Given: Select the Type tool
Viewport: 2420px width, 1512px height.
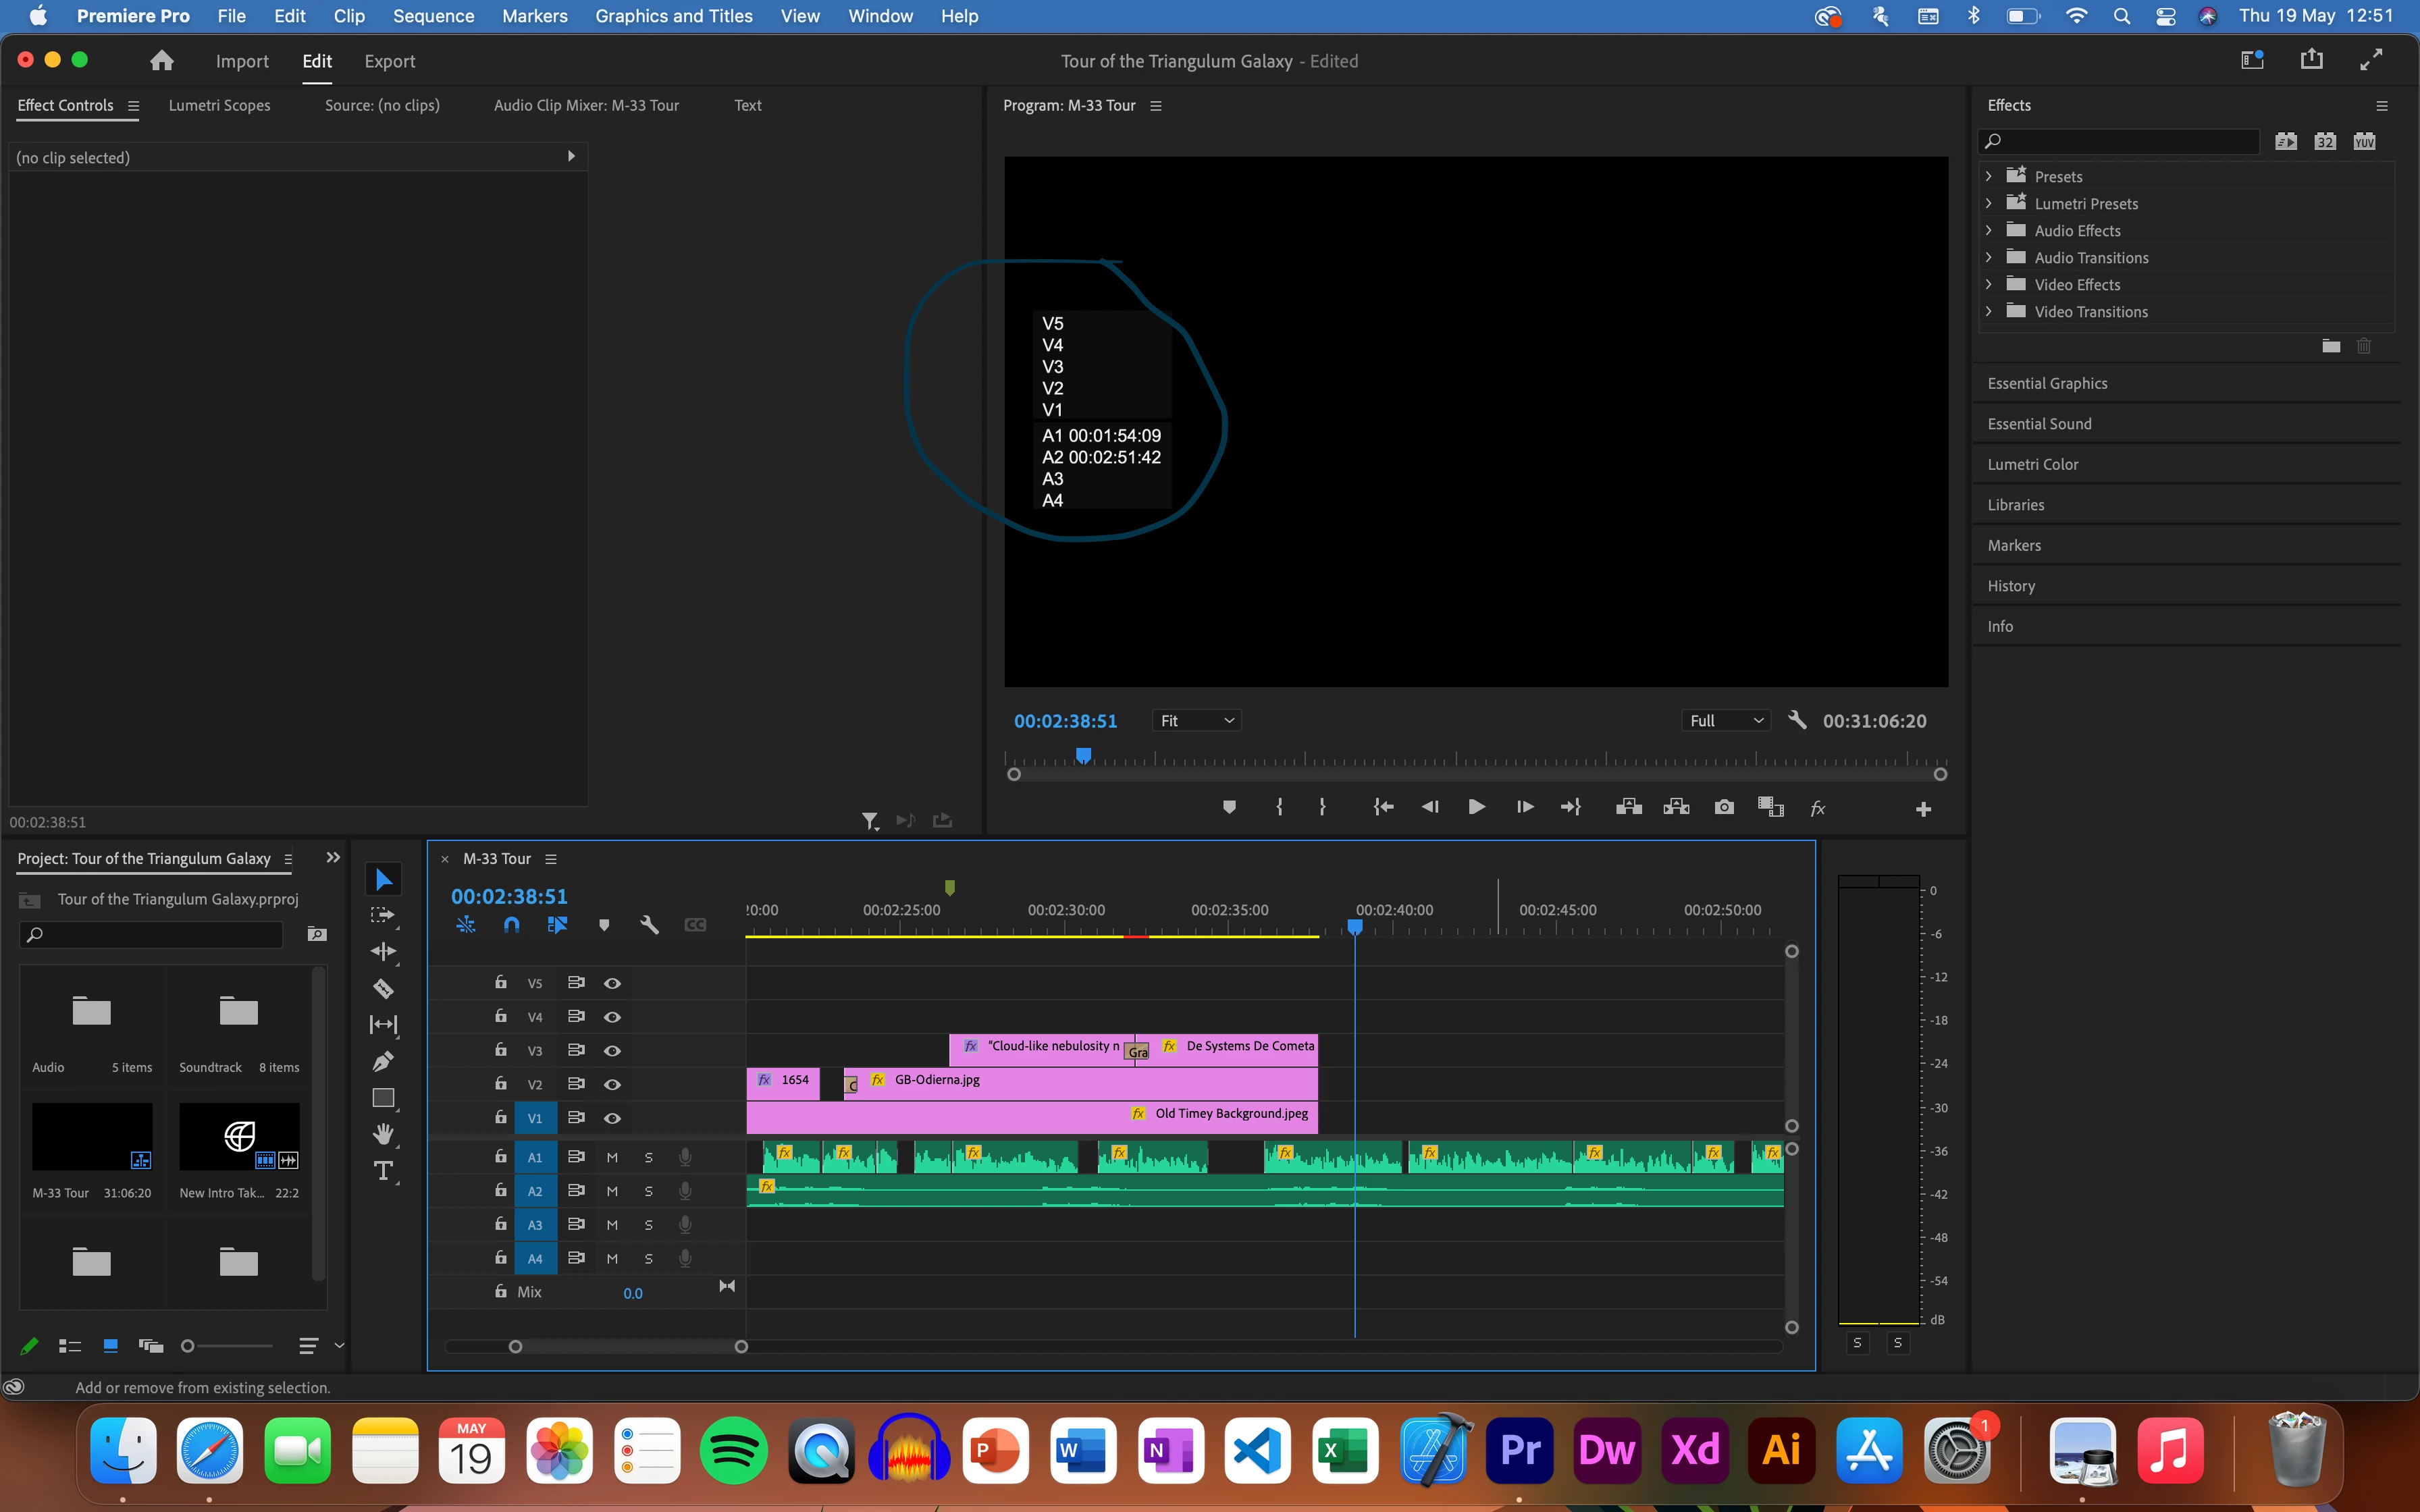Looking at the screenshot, I should click(383, 1170).
